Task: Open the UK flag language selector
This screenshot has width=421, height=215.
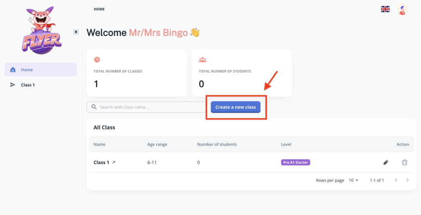Action: 385,9
